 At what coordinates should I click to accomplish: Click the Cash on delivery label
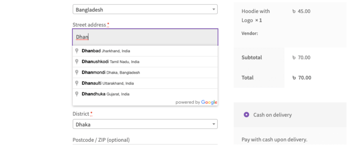273,115
